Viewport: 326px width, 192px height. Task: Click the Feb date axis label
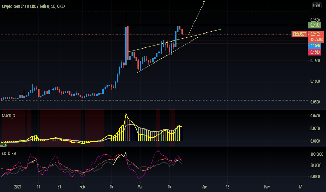pyautogui.click(x=82, y=187)
